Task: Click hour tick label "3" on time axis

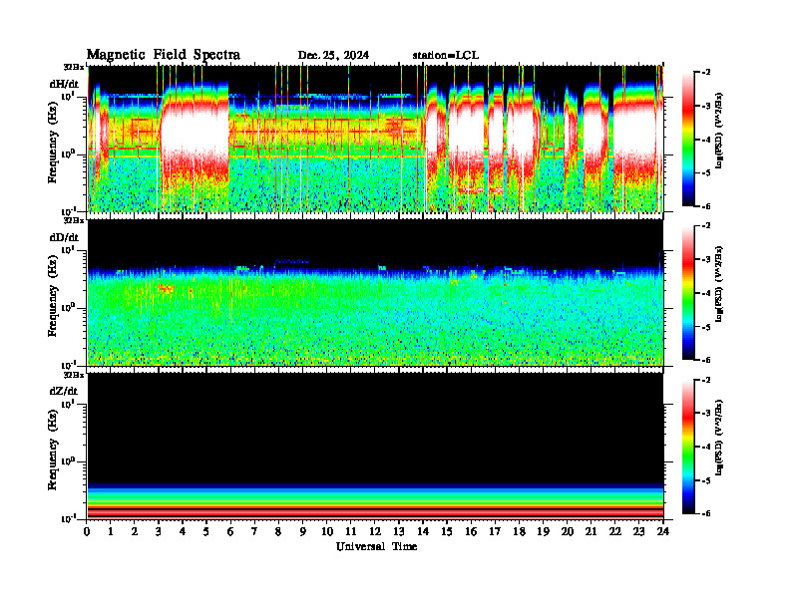Action: point(159,531)
